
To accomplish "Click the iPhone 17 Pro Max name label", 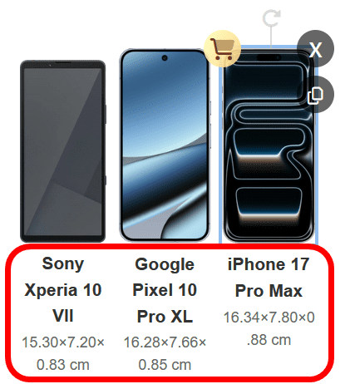I will click(269, 278).
